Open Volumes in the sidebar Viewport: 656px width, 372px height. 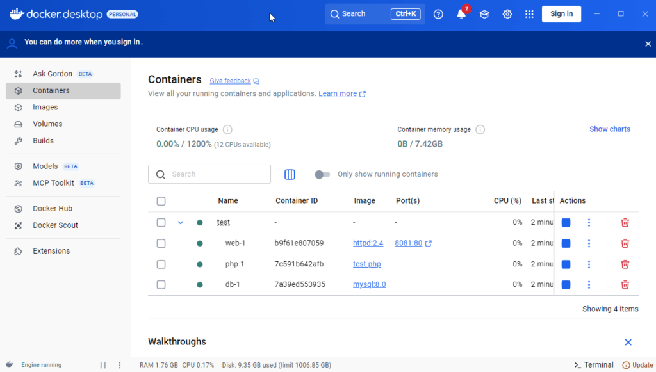(47, 124)
